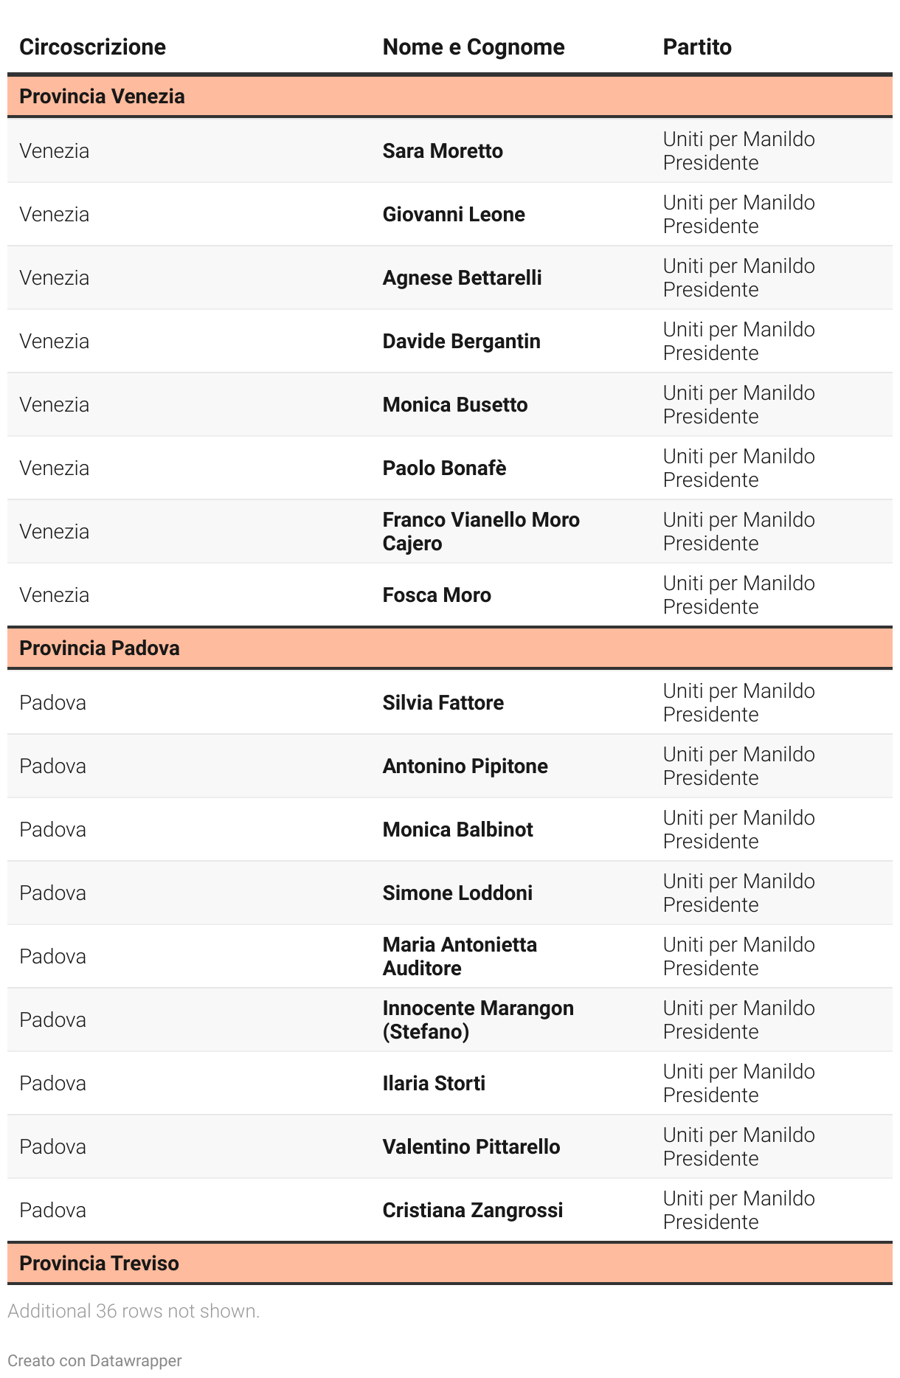Select the Fosca Moro name cell

[437, 595]
